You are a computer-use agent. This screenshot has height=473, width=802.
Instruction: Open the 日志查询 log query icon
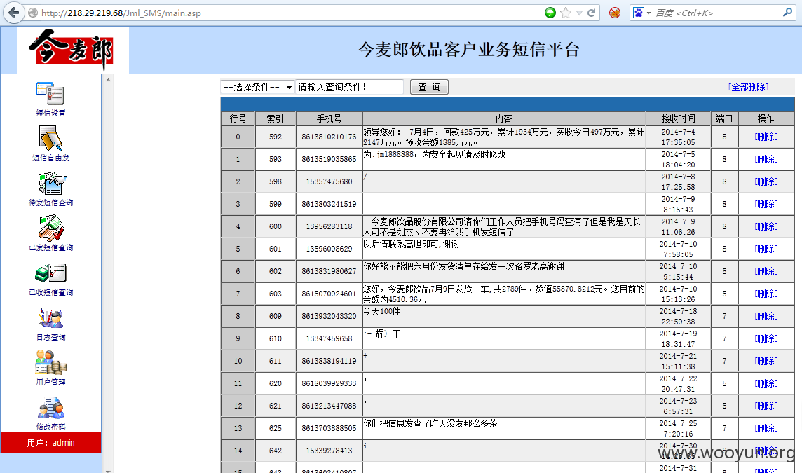coord(50,318)
